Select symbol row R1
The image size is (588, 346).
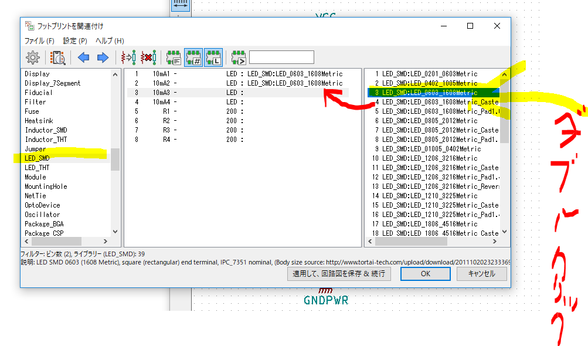coord(238,111)
